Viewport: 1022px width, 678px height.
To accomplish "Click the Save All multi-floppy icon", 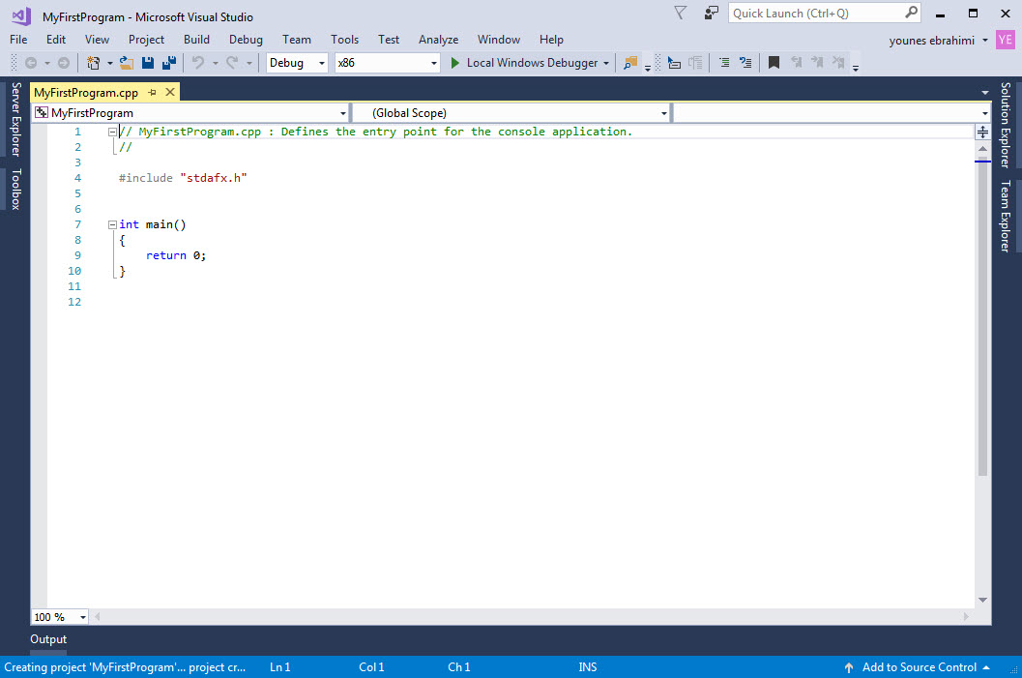I will [x=169, y=63].
